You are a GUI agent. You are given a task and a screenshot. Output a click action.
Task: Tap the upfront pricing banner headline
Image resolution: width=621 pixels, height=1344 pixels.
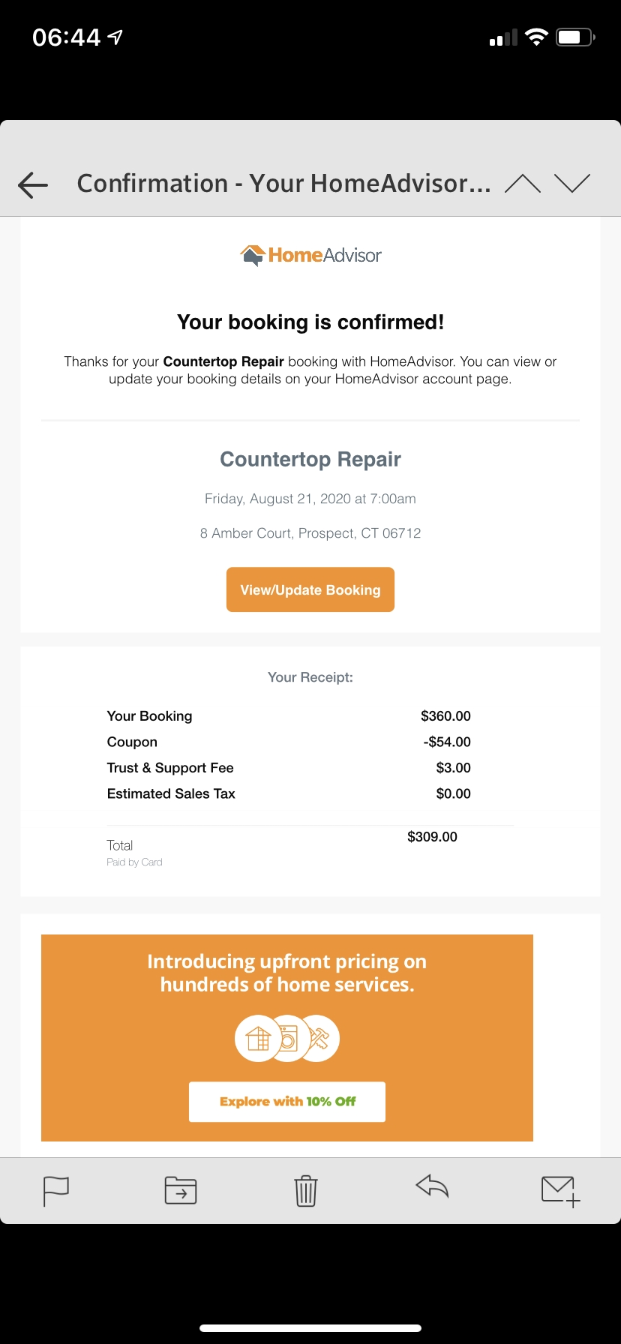pos(287,973)
